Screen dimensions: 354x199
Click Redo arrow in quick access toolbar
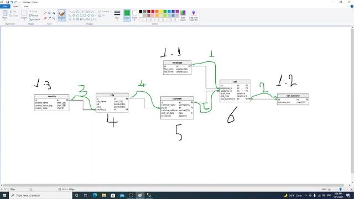pos(15,2)
